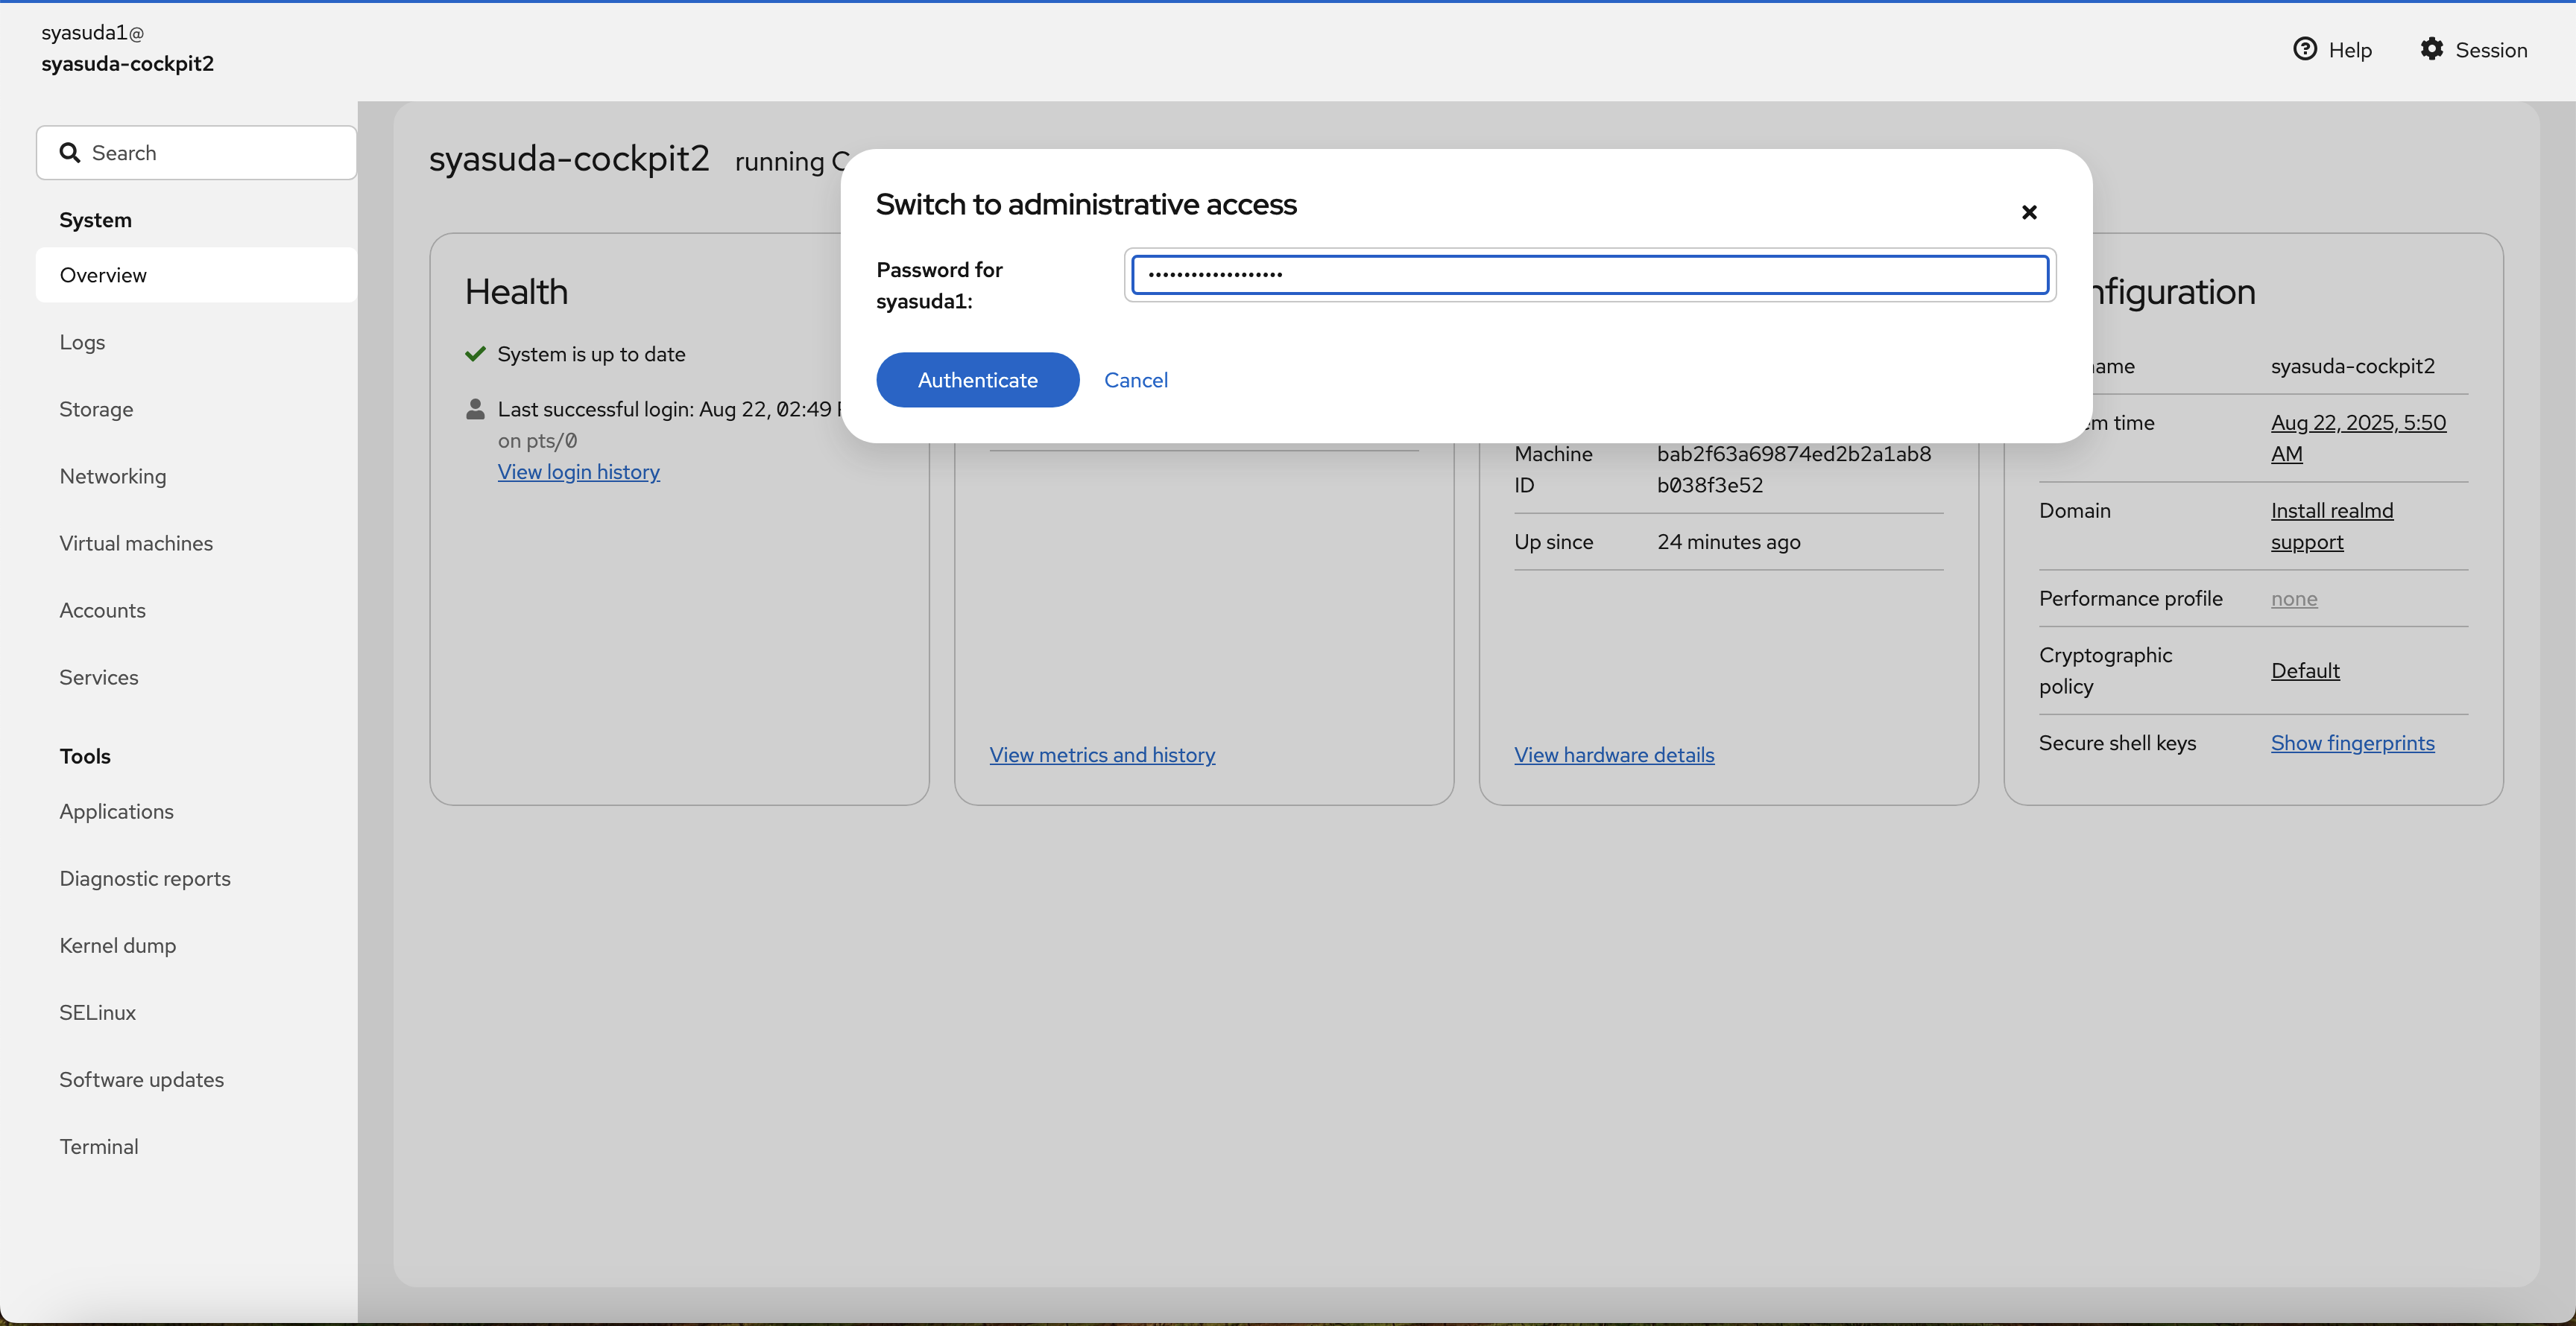Go to the Storage section
The image size is (2576, 1326).
[x=96, y=409]
